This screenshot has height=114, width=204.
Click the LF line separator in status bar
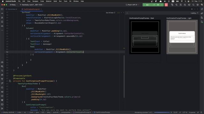coord(180,112)
